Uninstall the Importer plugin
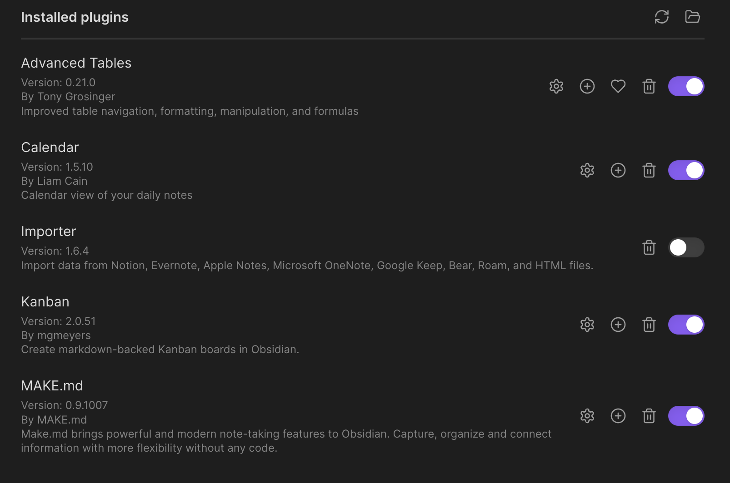Screen dimensions: 730x483 [x=649, y=247]
